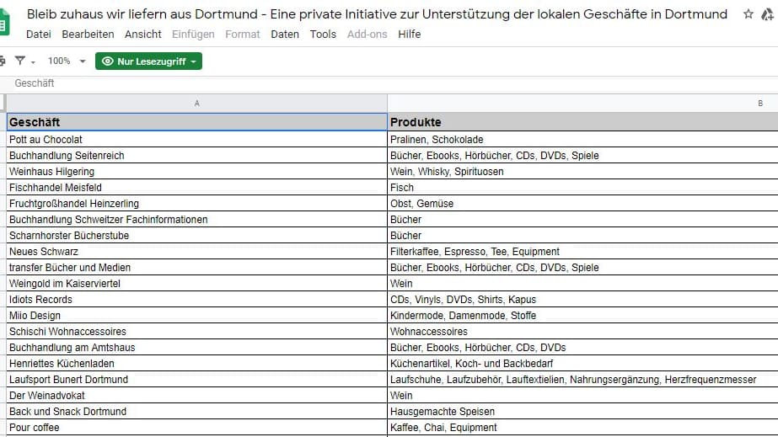Open the Ansicht menu
778x437 pixels.
pyautogui.click(x=143, y=35)
